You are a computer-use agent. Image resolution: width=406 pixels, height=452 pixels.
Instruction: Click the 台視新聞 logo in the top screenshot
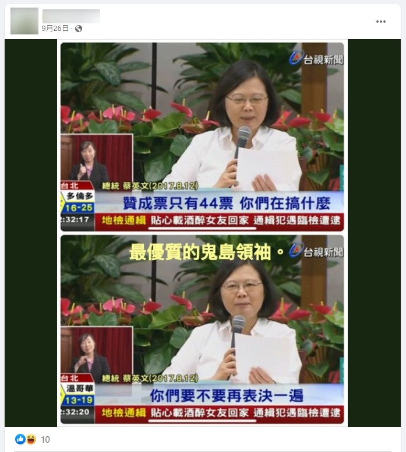tap(316, 58)
